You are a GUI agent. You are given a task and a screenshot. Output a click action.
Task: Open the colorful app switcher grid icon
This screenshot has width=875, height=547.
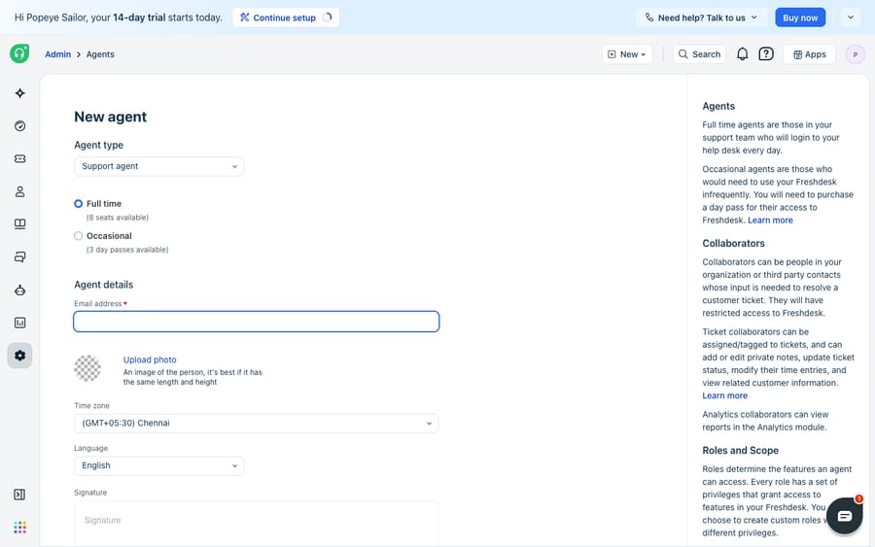[x=20, y=528]
